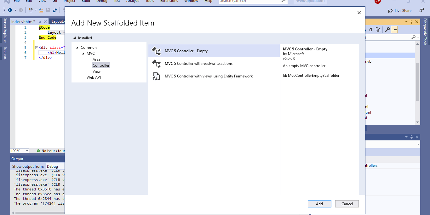430x215 pixels.
Task: Open the 100 % zoom dropdown
Action: [27, 151]
